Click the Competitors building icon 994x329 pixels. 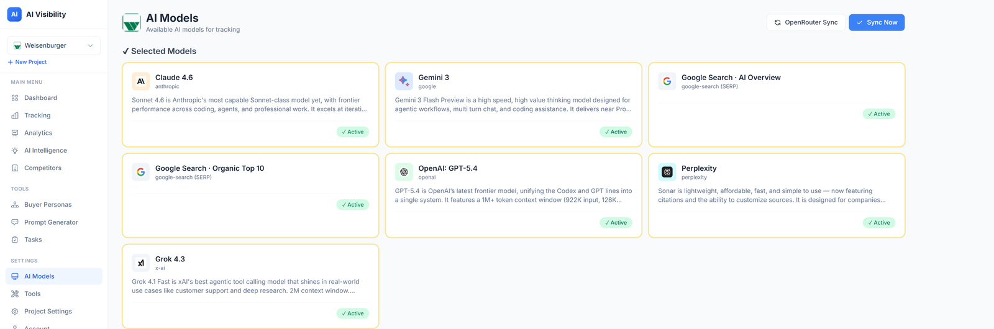[15, 168]
